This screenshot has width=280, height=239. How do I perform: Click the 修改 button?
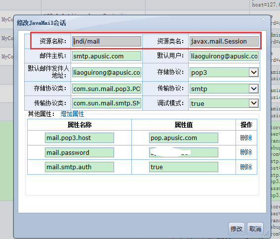click(x=237, y=229)
